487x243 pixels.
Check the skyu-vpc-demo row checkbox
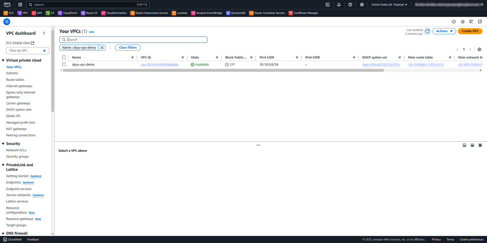[x=64, y=65]
